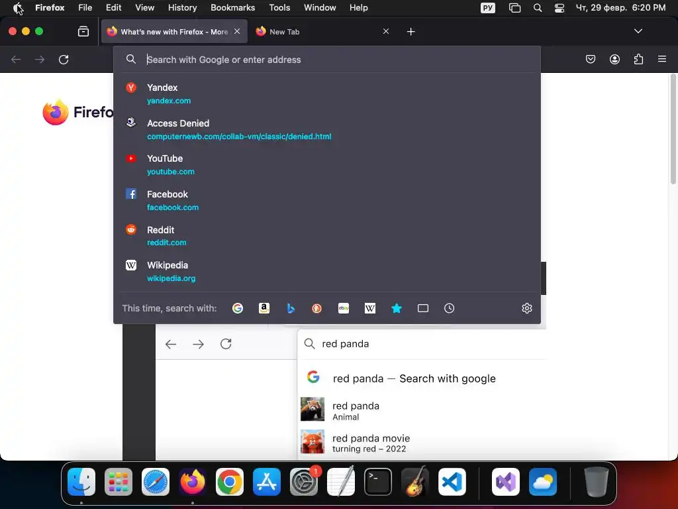Viewport: 678px width, 509px height.
Task: Search this time with Bing icon
Action: point(291,308)
